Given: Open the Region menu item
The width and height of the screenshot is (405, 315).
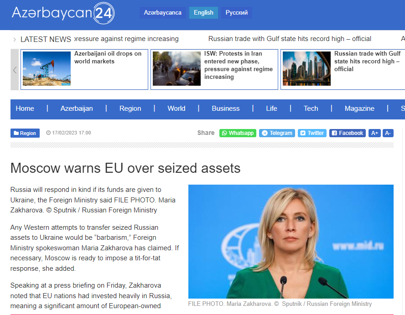Looking at the screenshot, I should (130, 108).
